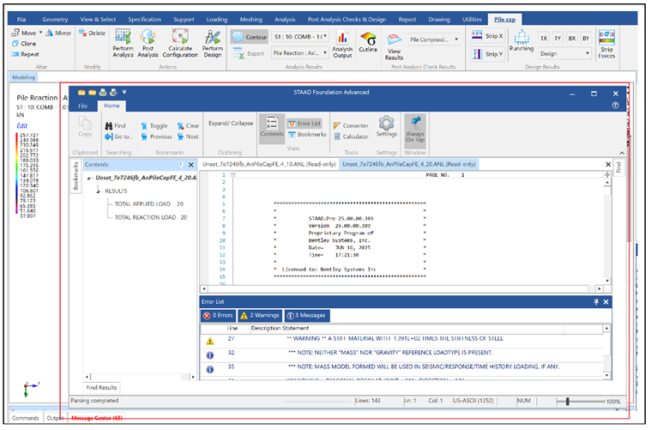Toggle the TX design result button

tap(544, 39)
